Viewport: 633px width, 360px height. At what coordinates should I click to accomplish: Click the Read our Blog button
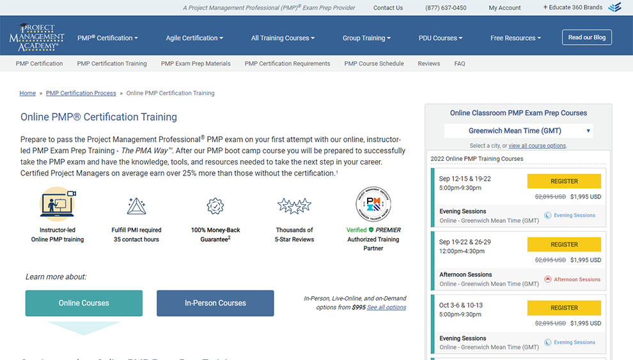point(586,37)
